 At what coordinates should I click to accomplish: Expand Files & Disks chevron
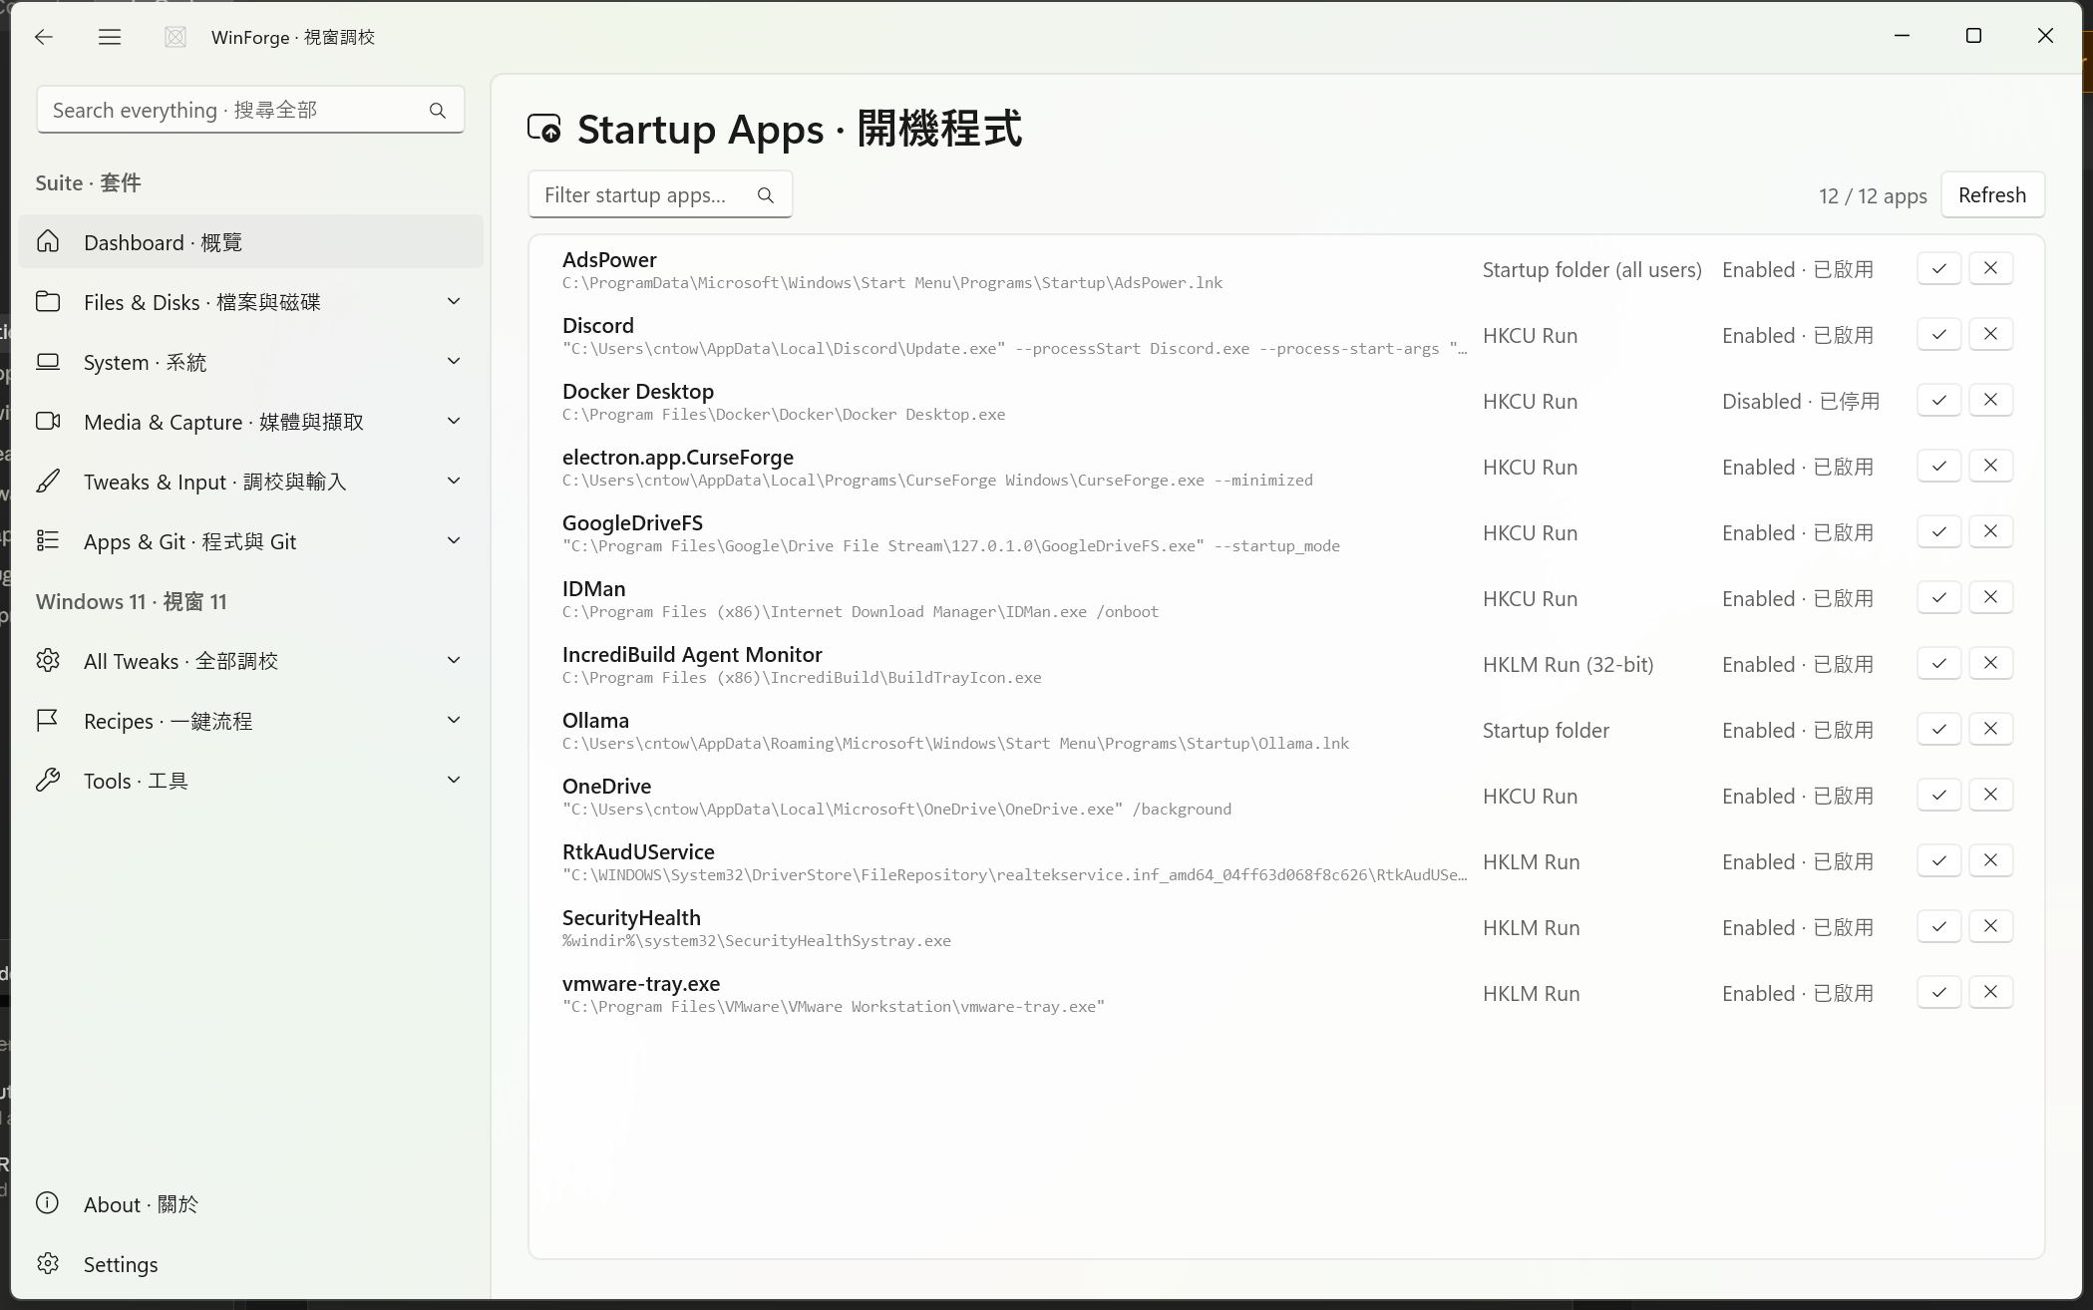click(x=454, y=301)
